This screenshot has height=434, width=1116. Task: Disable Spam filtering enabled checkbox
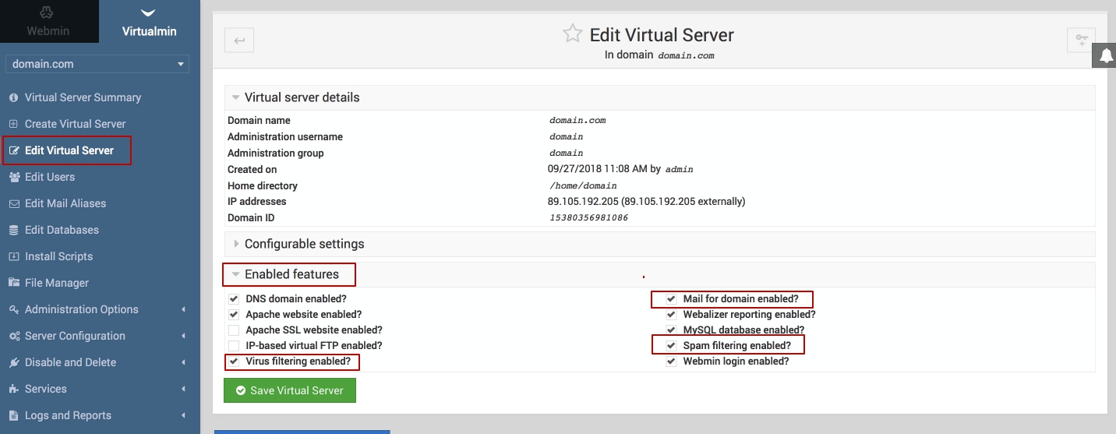click(671, 346)
